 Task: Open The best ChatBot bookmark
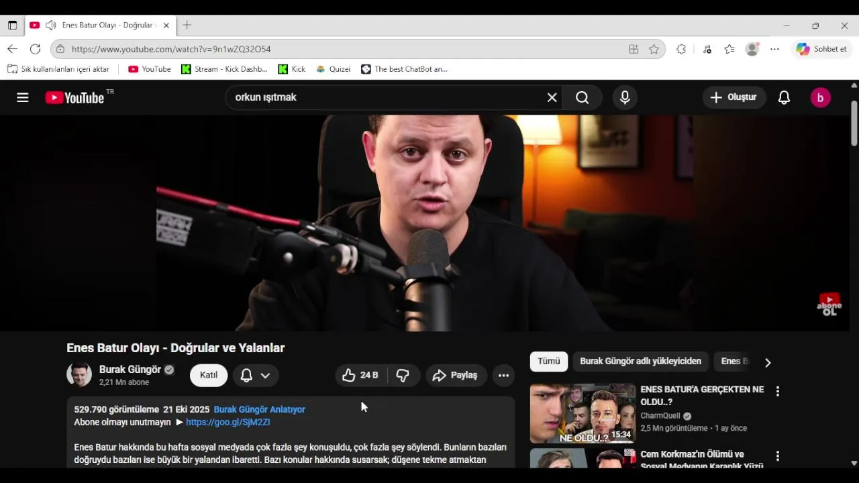[x=405, y=69]
